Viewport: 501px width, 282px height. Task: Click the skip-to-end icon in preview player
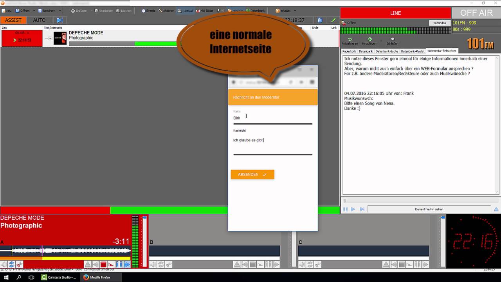362,209
